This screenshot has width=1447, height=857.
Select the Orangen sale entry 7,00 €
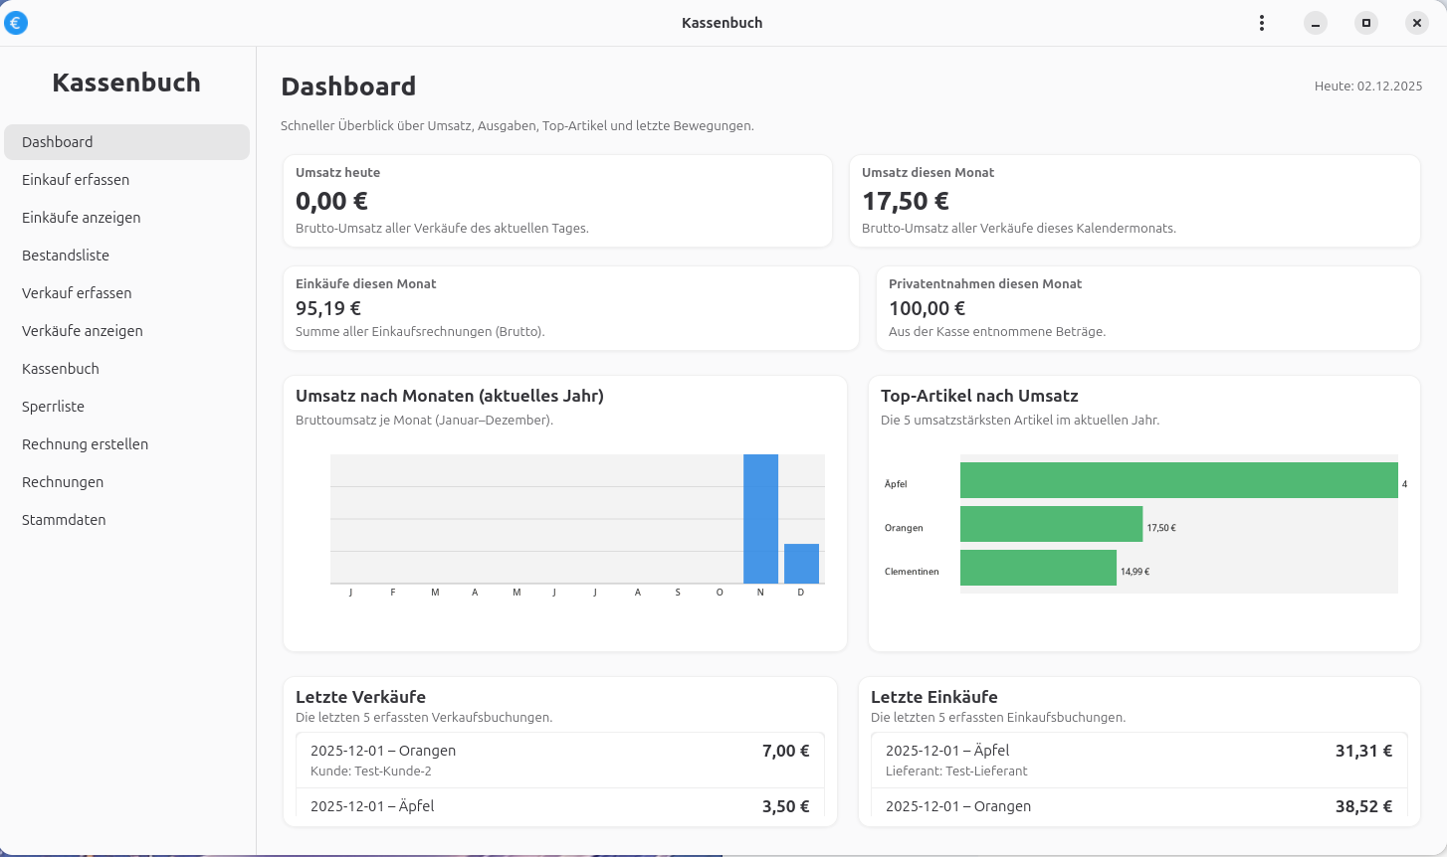point(559,761)
